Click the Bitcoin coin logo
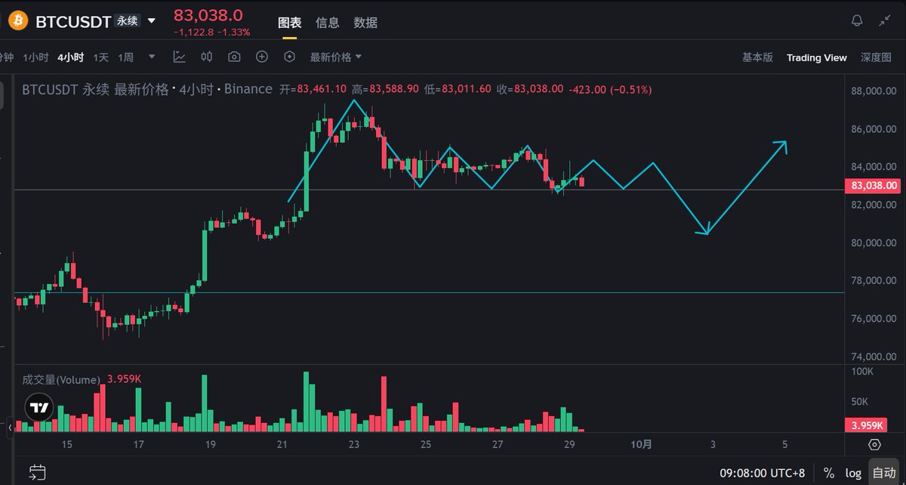 [x=17, y=21]
